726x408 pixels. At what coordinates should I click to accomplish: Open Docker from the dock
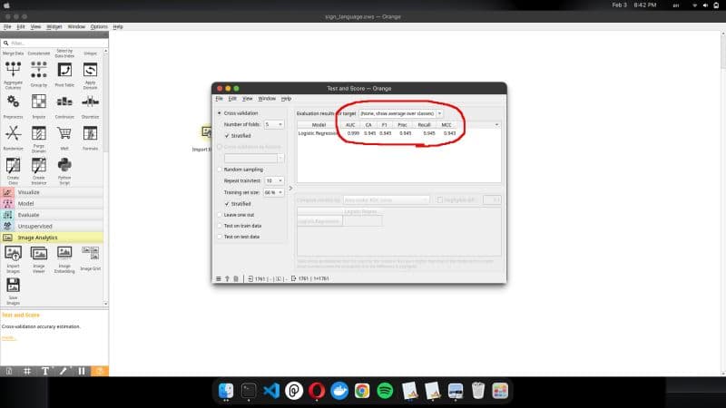click(x=339, y=391)
